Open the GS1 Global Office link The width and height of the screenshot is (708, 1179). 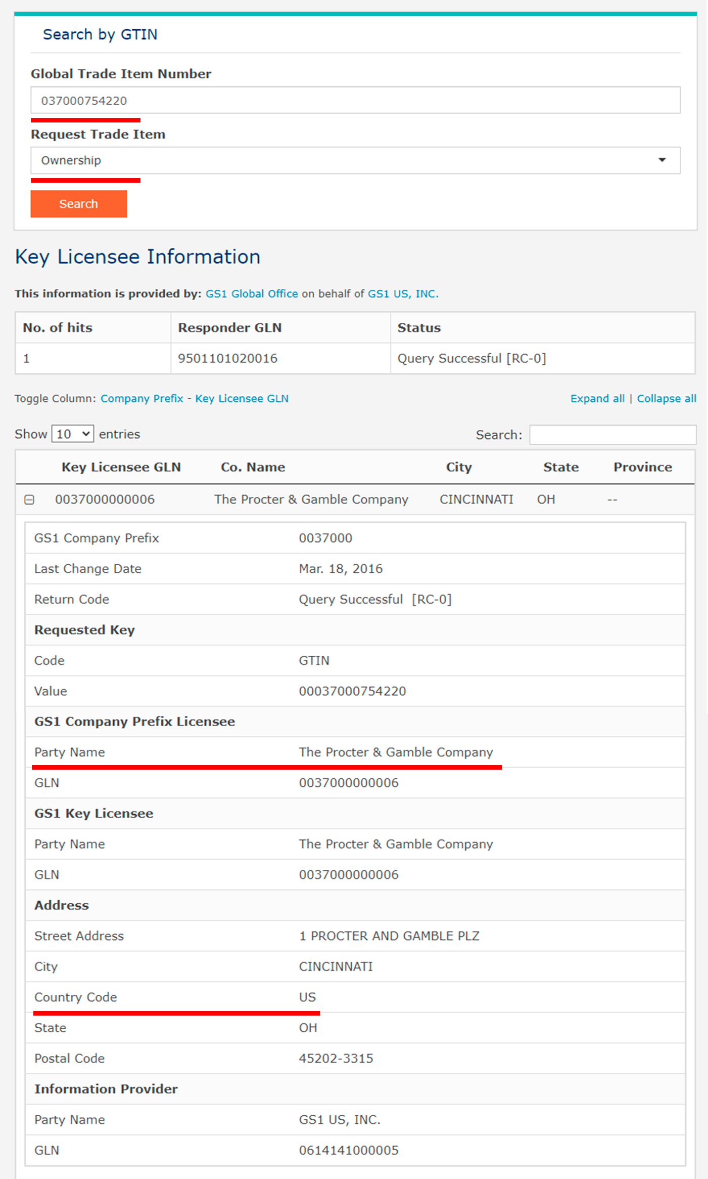(252, 294)
